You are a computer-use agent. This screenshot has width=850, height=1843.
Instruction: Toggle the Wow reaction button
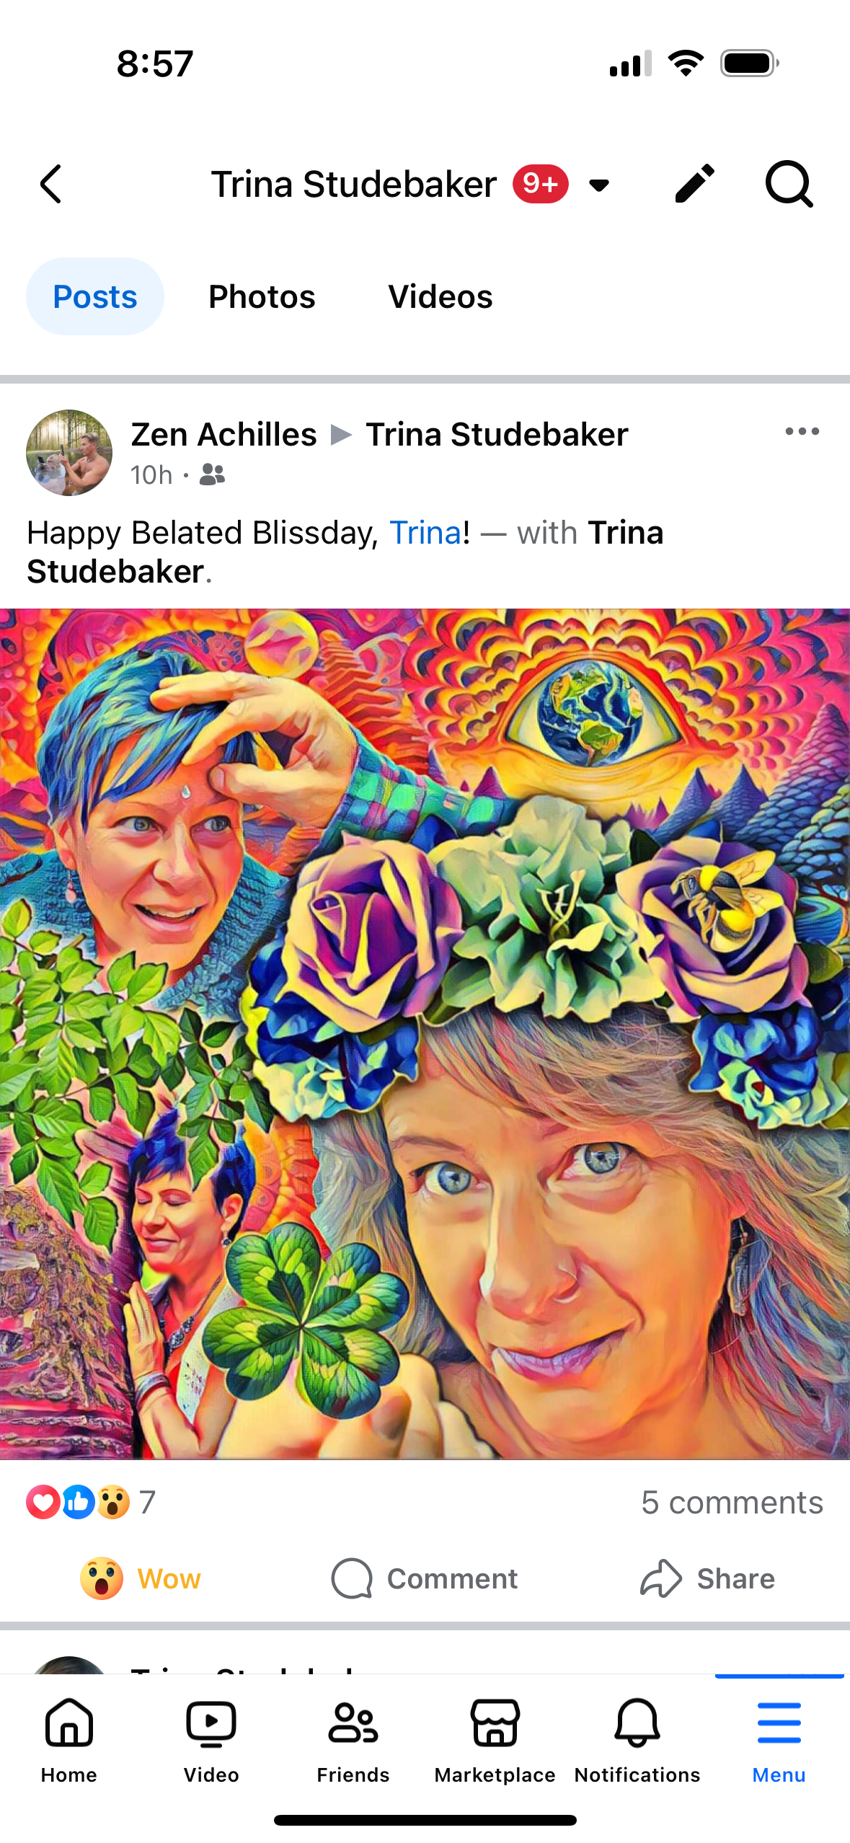pyautogui.click(x=141, y=1578)
